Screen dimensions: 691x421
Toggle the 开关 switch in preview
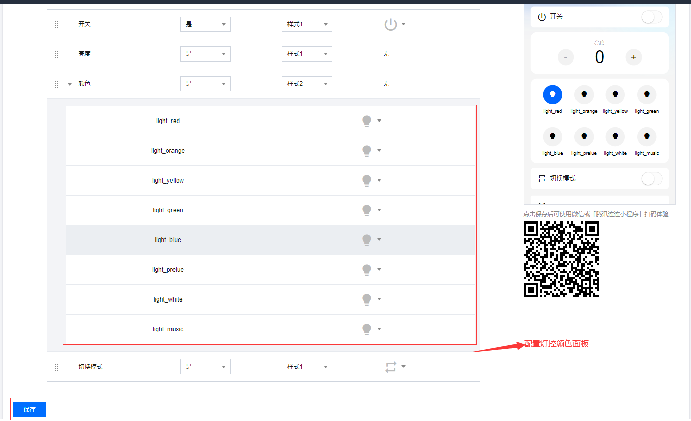pos(651,17)
